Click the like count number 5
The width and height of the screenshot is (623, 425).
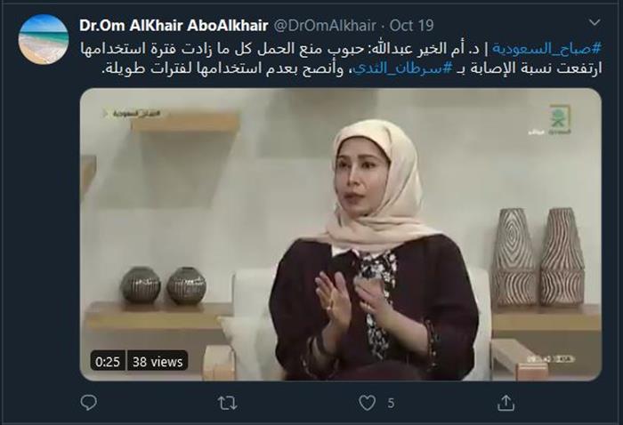tap(391, 404)
